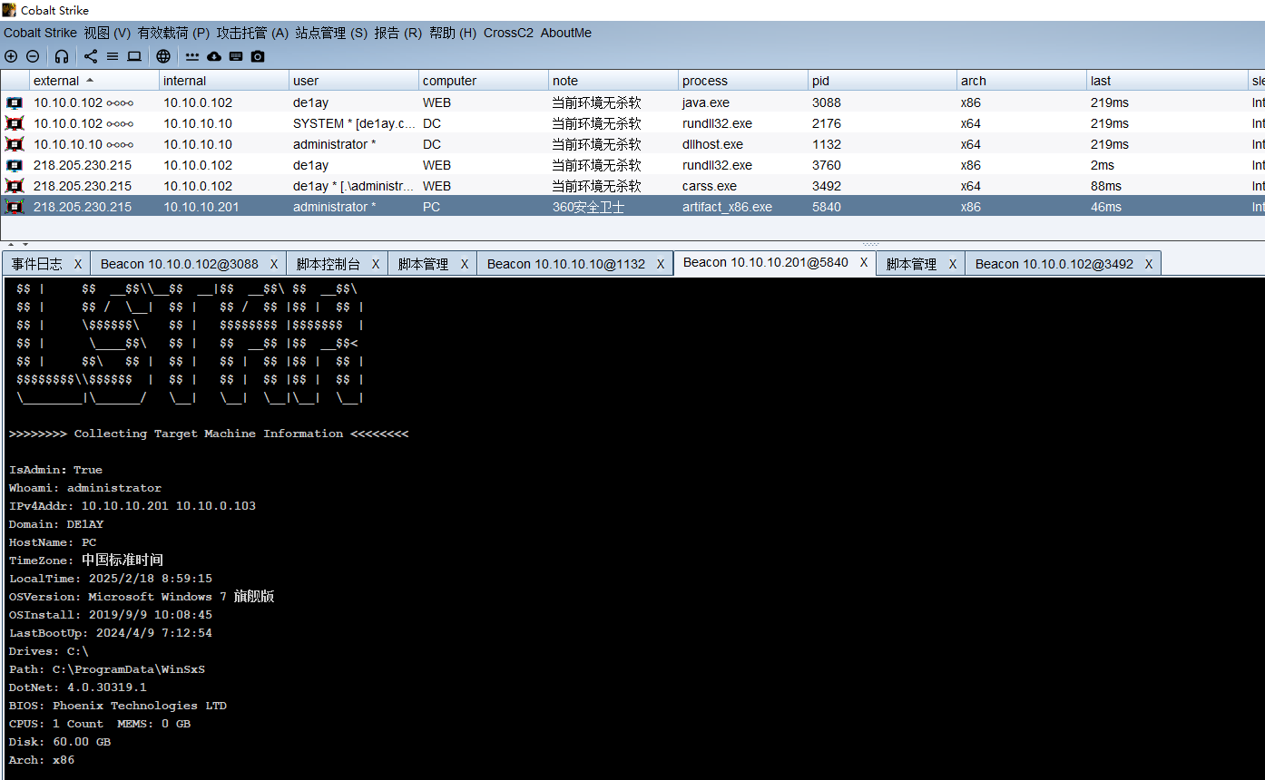The height and width of the screenshot is (780, 1265).
Task: Expand top pane with the down arrow
Action: click(25, 244)
